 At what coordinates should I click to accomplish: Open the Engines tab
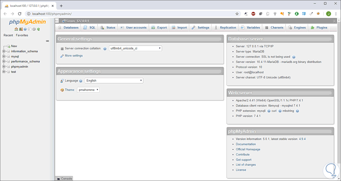coord(297,28)
